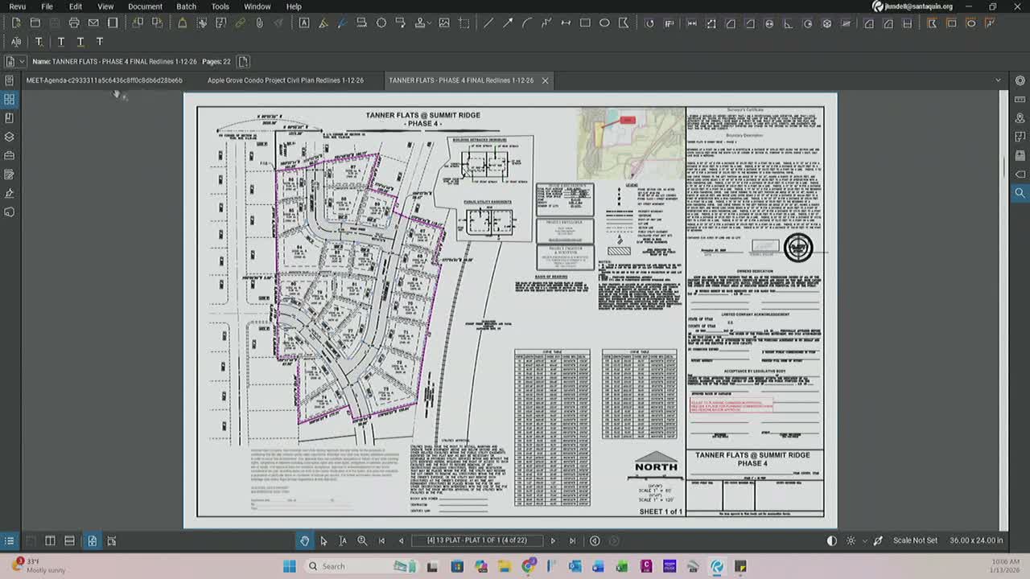This screenshot has height=579, width=1030.
Task: Select the Zoom magnifier tool in the status bar
Action: coord(362,540)
